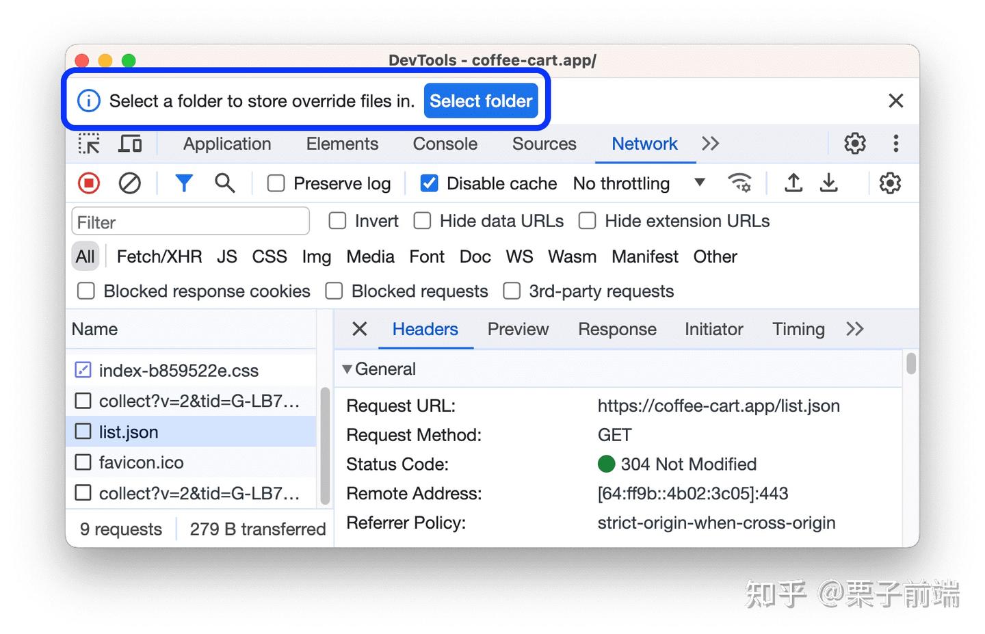
Task: Open Network panel settings gear
Action: click(x=890, y=183)
